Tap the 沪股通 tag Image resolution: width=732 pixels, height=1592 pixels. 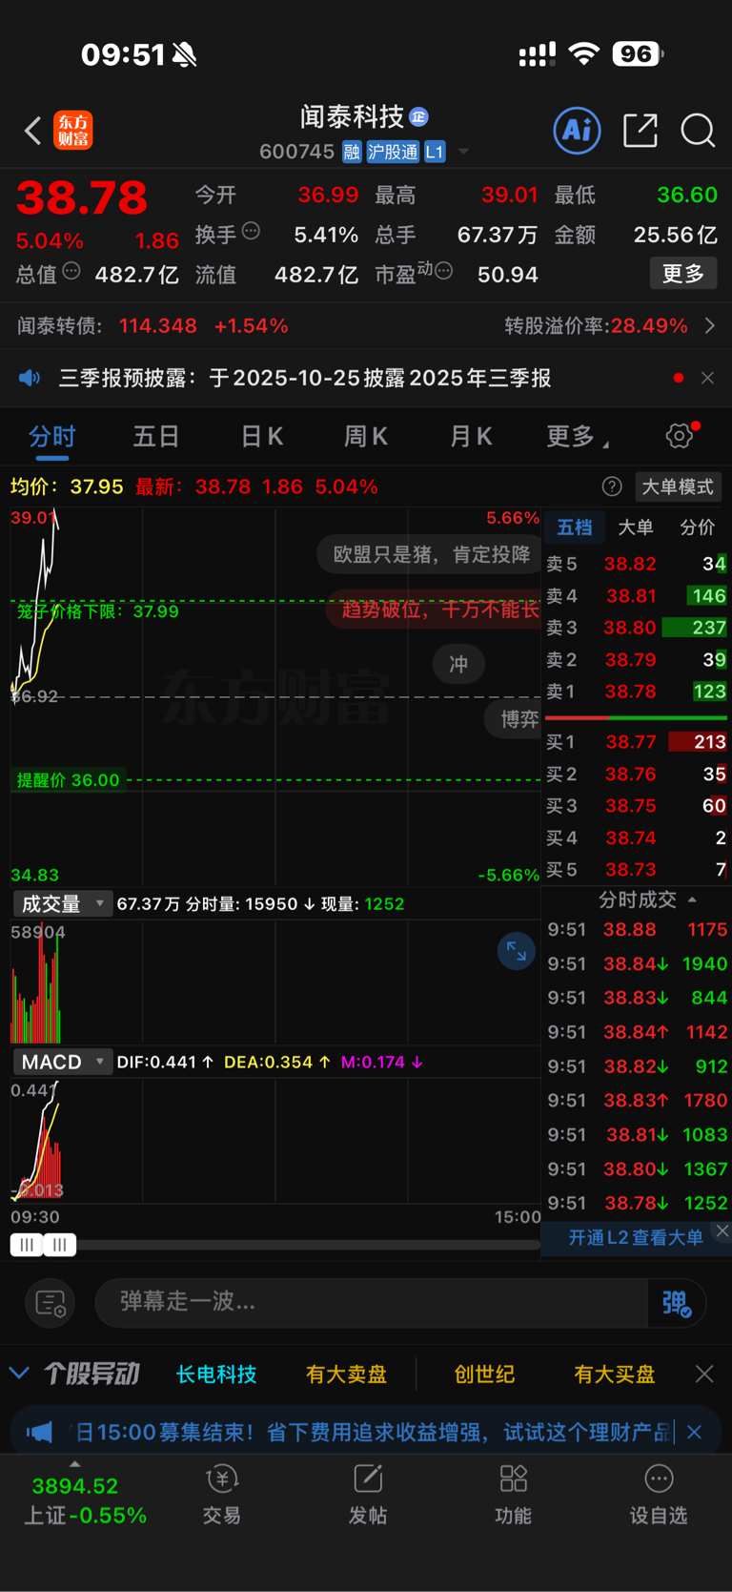click(x=393, y=152)
